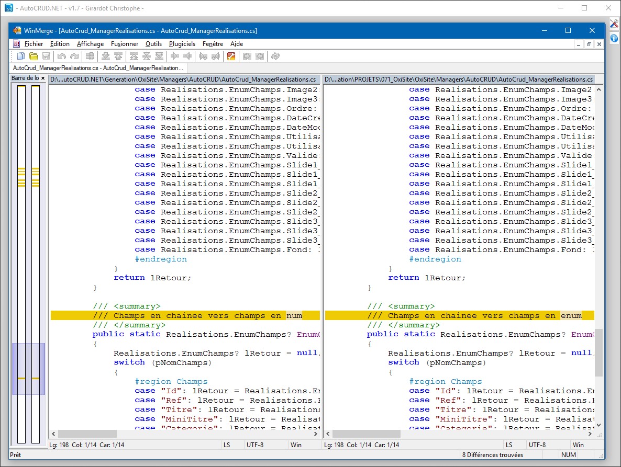621x467 pixels.
Task: Jump to first difference icon
Action: tap(134, 56)
